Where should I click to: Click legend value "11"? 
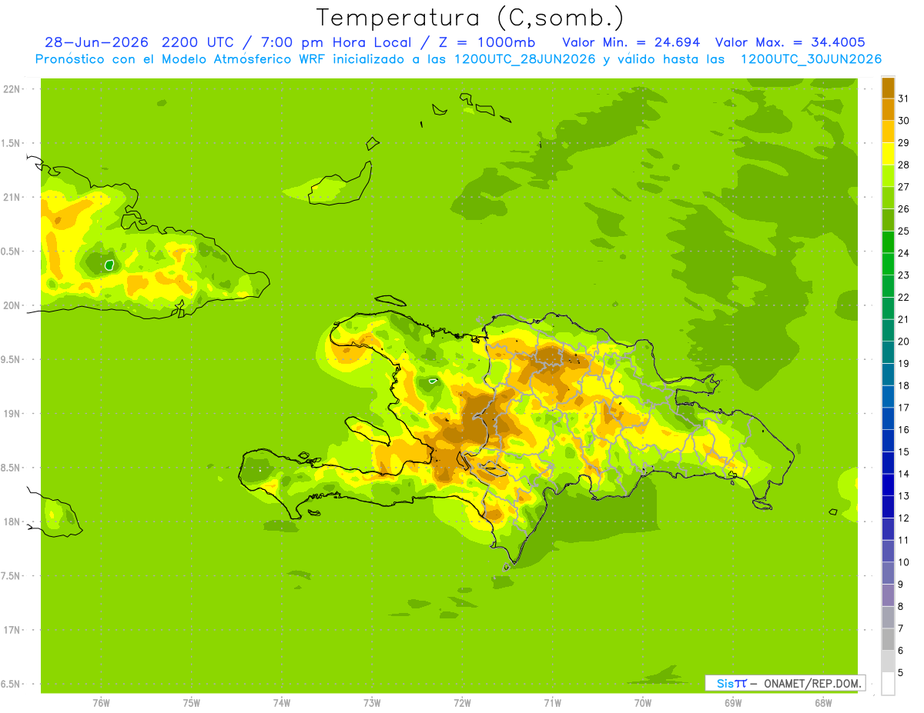tap(903, 540)
